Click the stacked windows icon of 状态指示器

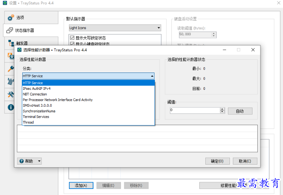pyautogui.click(x=9, y=30)
